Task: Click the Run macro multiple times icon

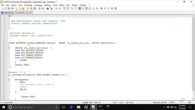Action: [112, 9]
